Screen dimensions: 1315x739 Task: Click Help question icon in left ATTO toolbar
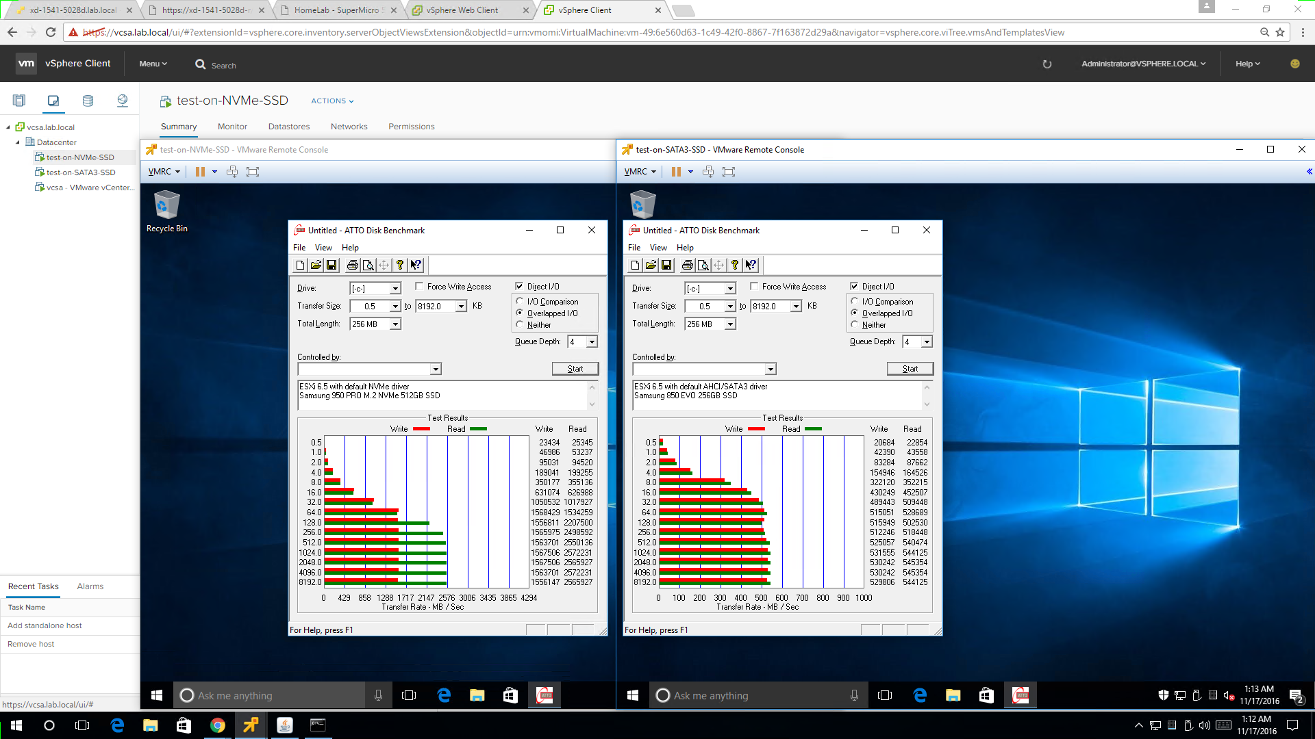click(400, 265)
